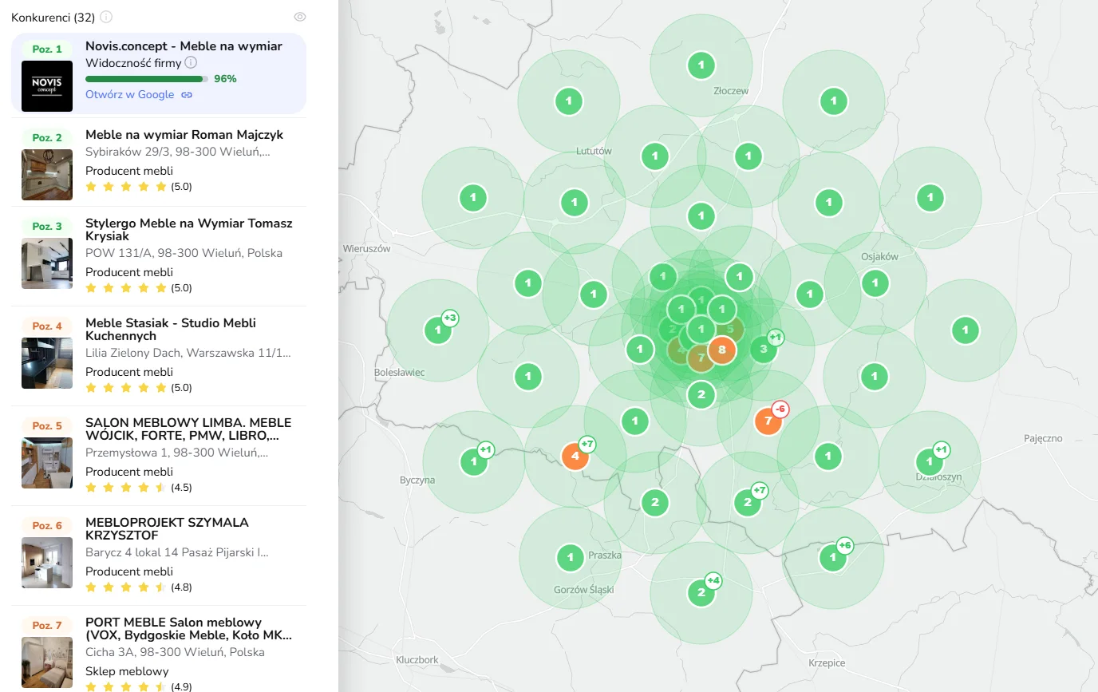Click the Gorzów Śląski town label

583,590
